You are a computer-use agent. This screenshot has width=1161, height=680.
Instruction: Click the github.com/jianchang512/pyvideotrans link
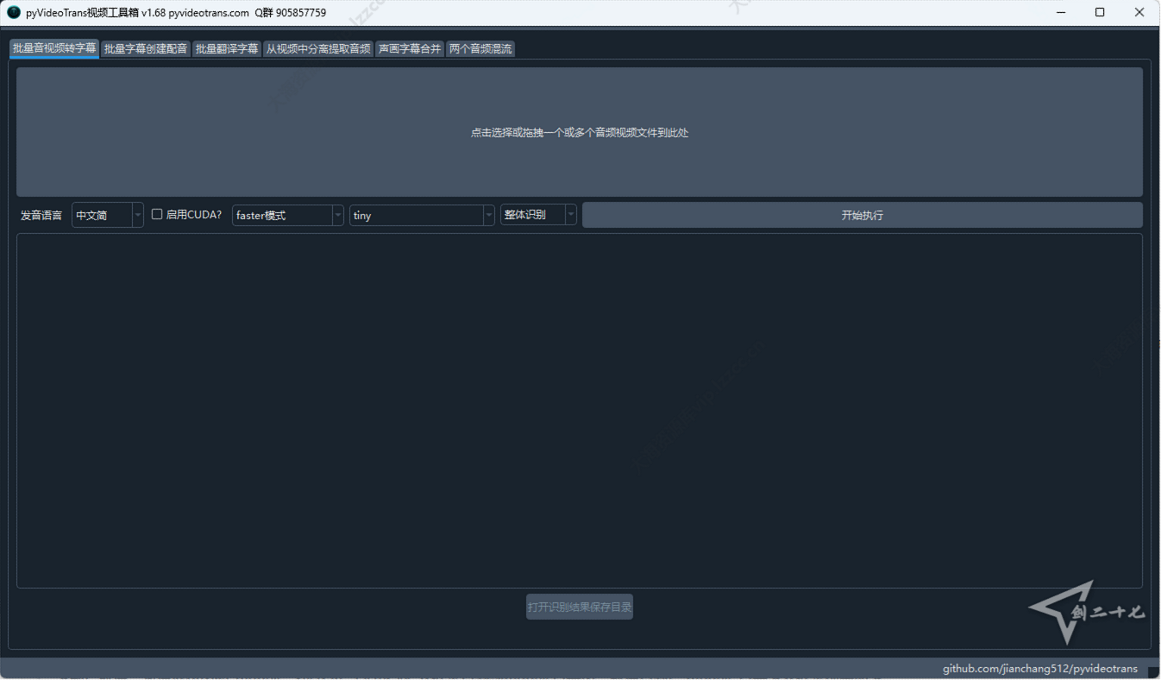pyautogui.click(x=1040, y=669)
